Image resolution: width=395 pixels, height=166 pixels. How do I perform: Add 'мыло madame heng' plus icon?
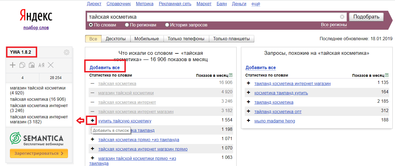click(249, 121)
